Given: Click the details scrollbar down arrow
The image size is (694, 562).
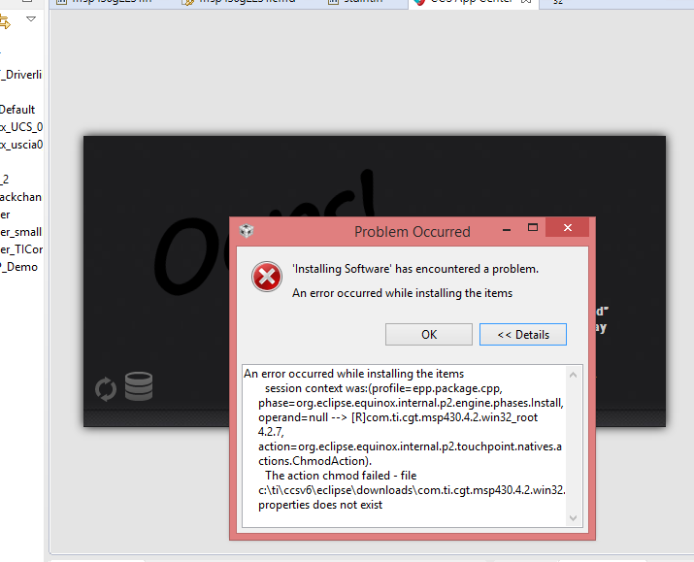Looking at the screenshot, I should click(574, 517).
